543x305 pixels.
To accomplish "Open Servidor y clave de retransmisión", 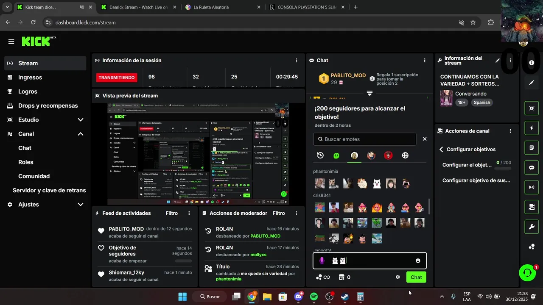I will coord(49,190).
